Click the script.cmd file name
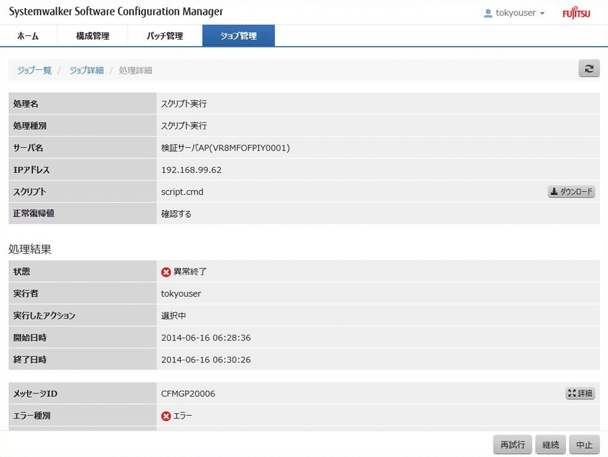 (182, 192)
